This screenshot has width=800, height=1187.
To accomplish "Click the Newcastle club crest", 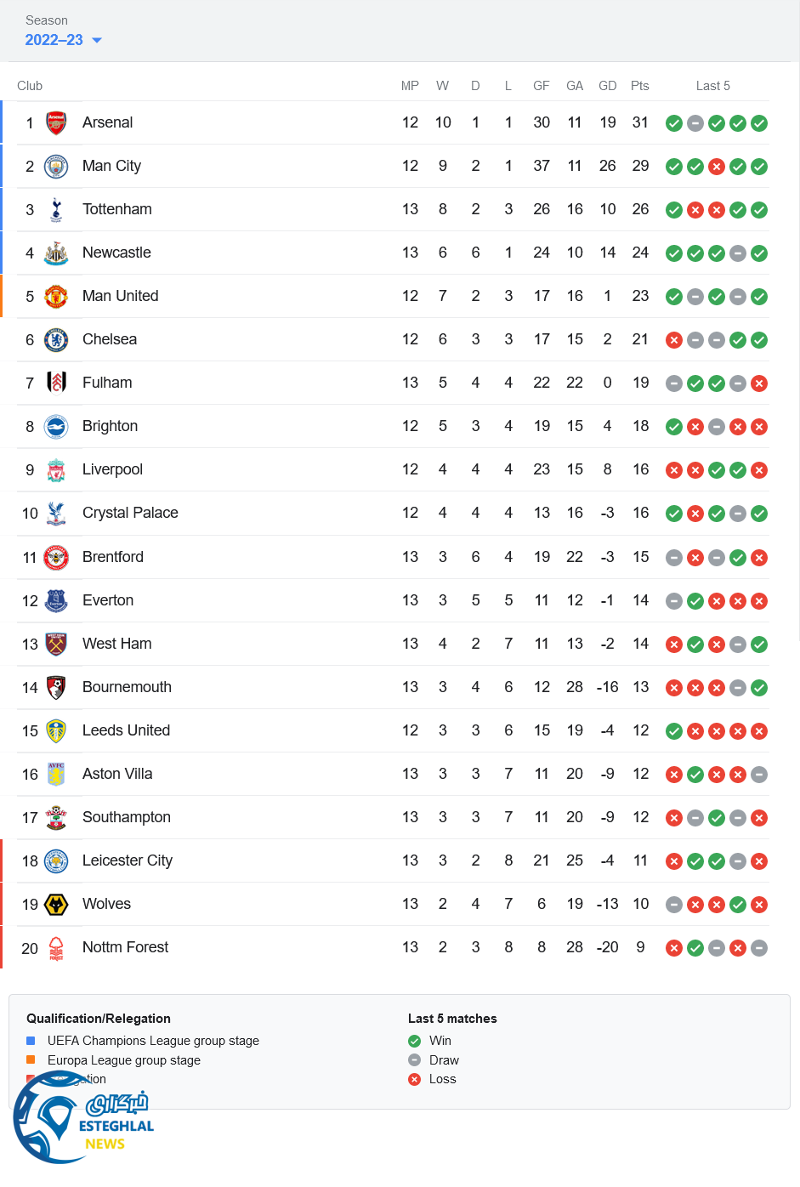I will [56, 253].
